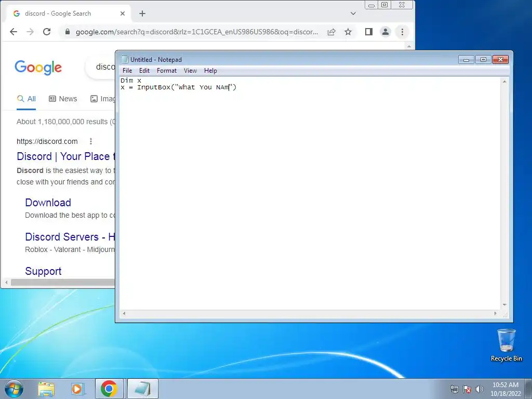
Task: Click the network tray icon
Action: coord(454,389)
